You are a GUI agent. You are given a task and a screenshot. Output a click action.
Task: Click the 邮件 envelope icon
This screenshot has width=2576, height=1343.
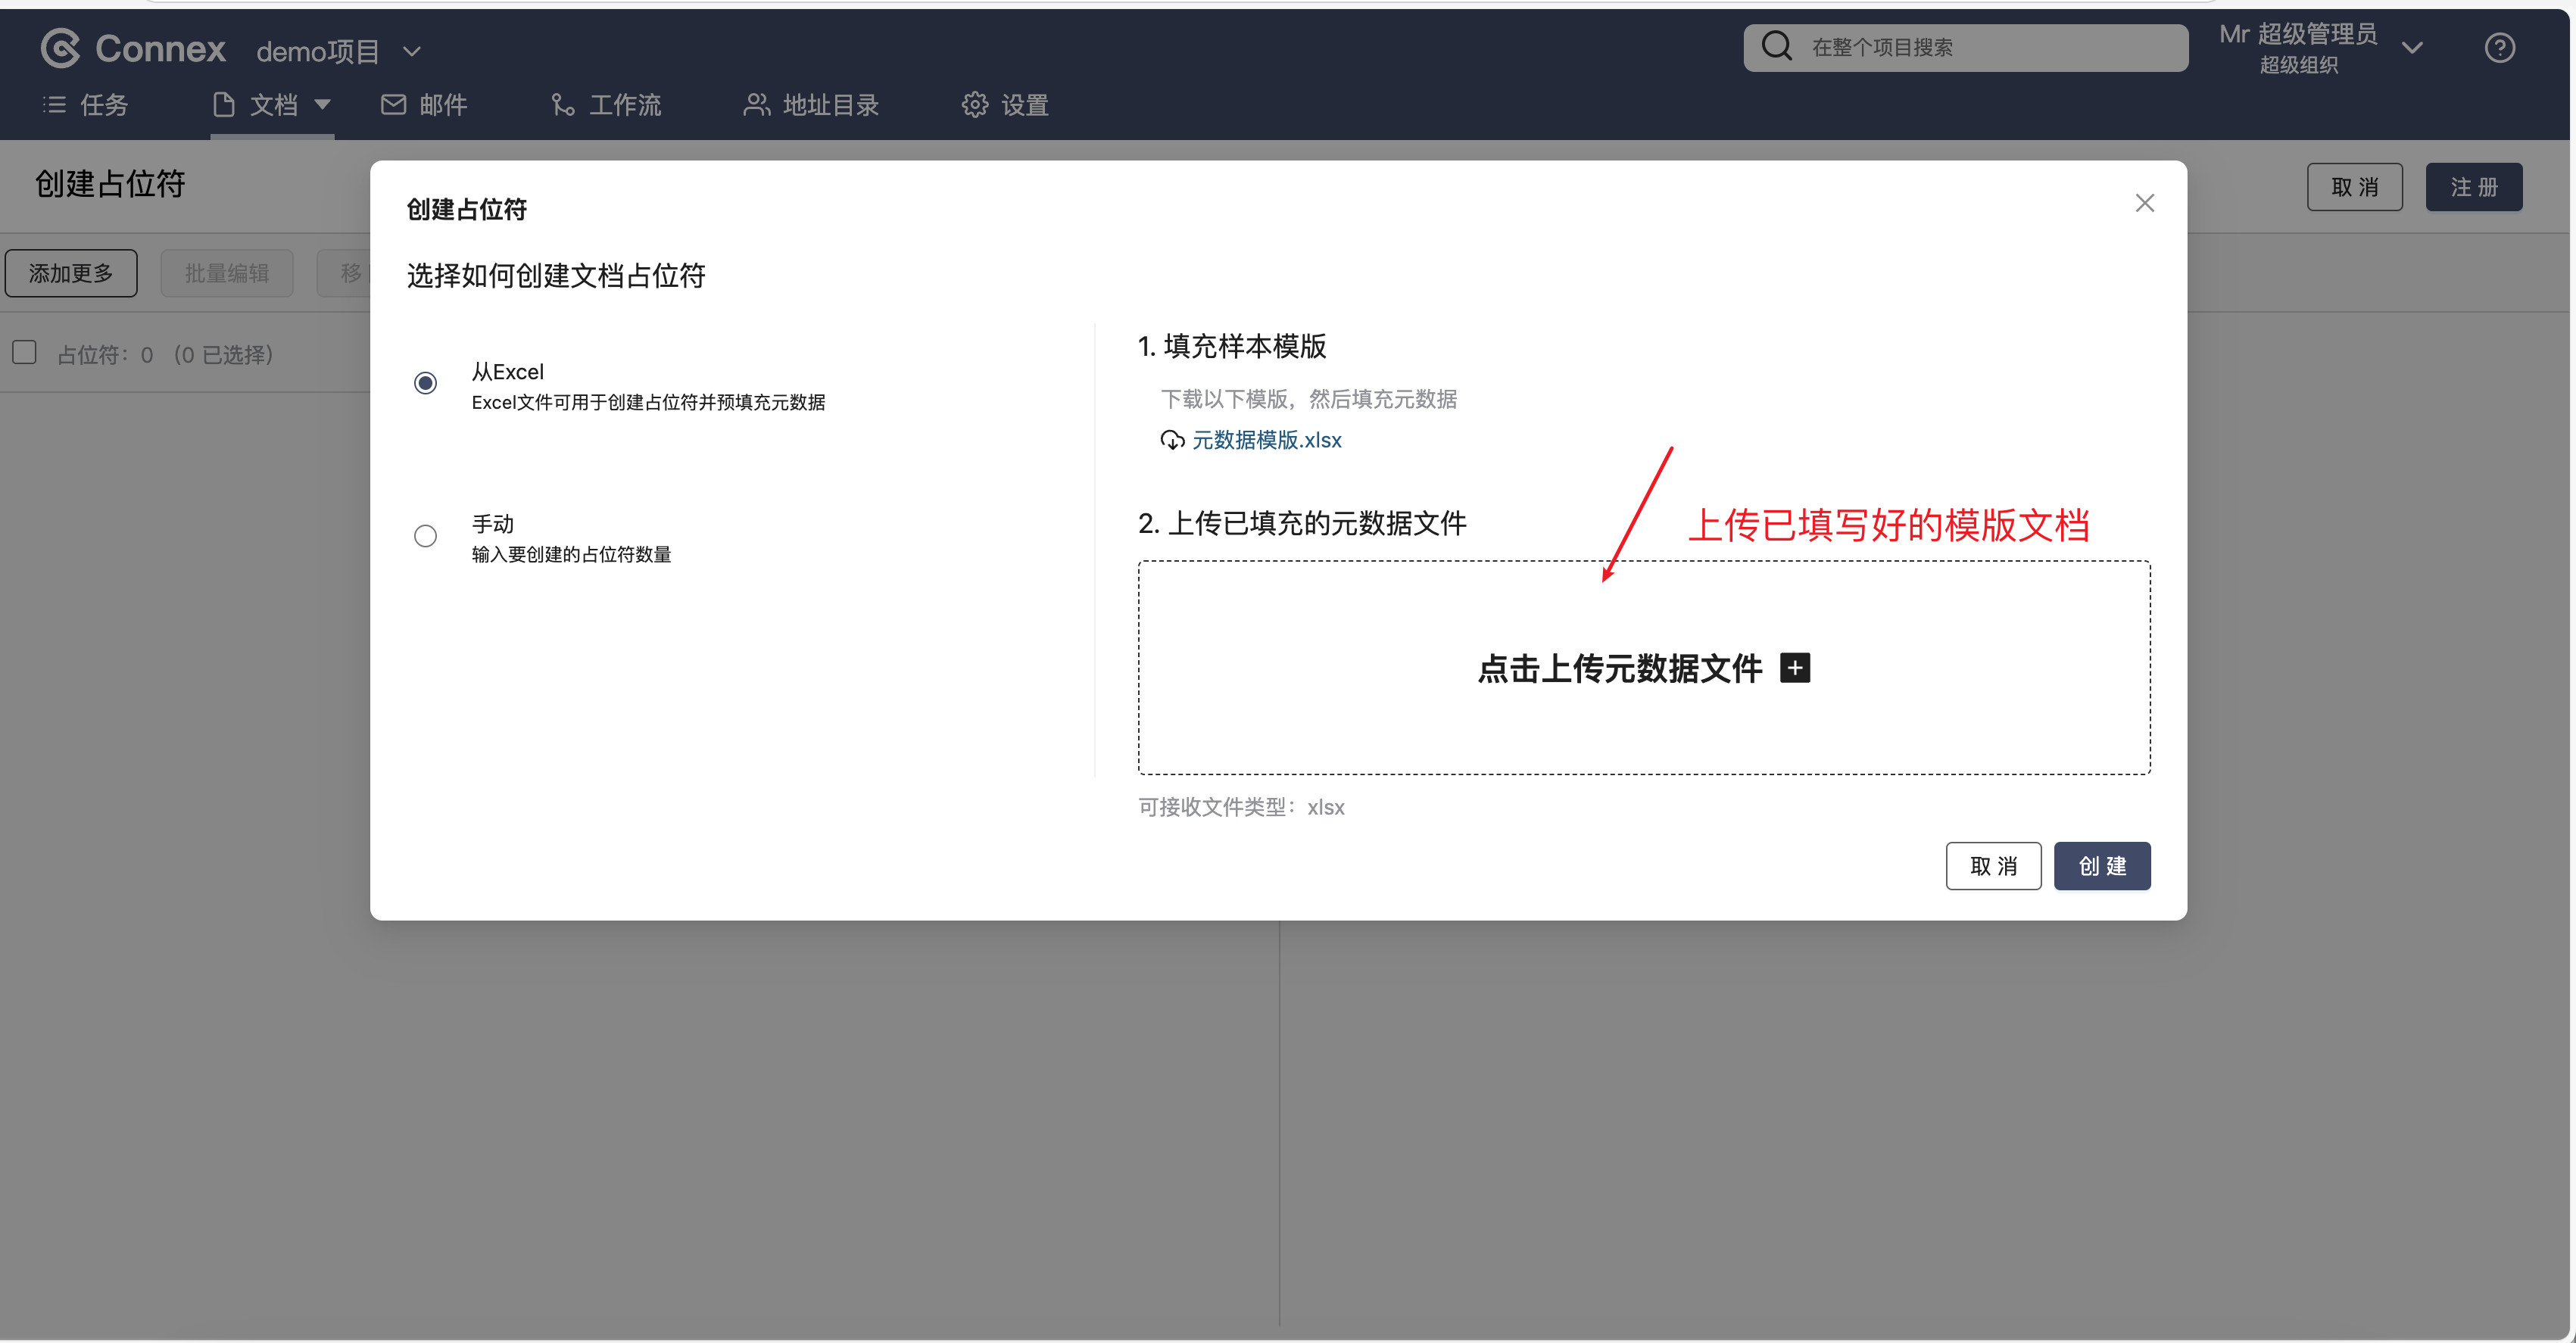pos(393,105)
